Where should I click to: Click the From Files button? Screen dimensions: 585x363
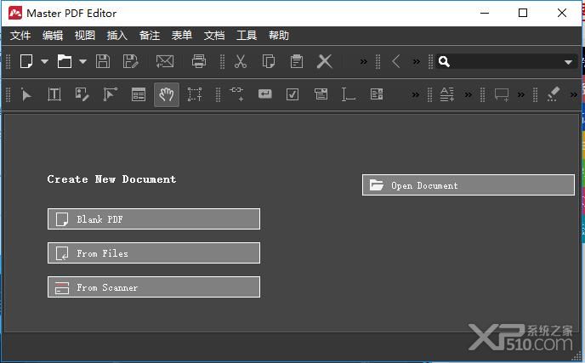(154, 253)
